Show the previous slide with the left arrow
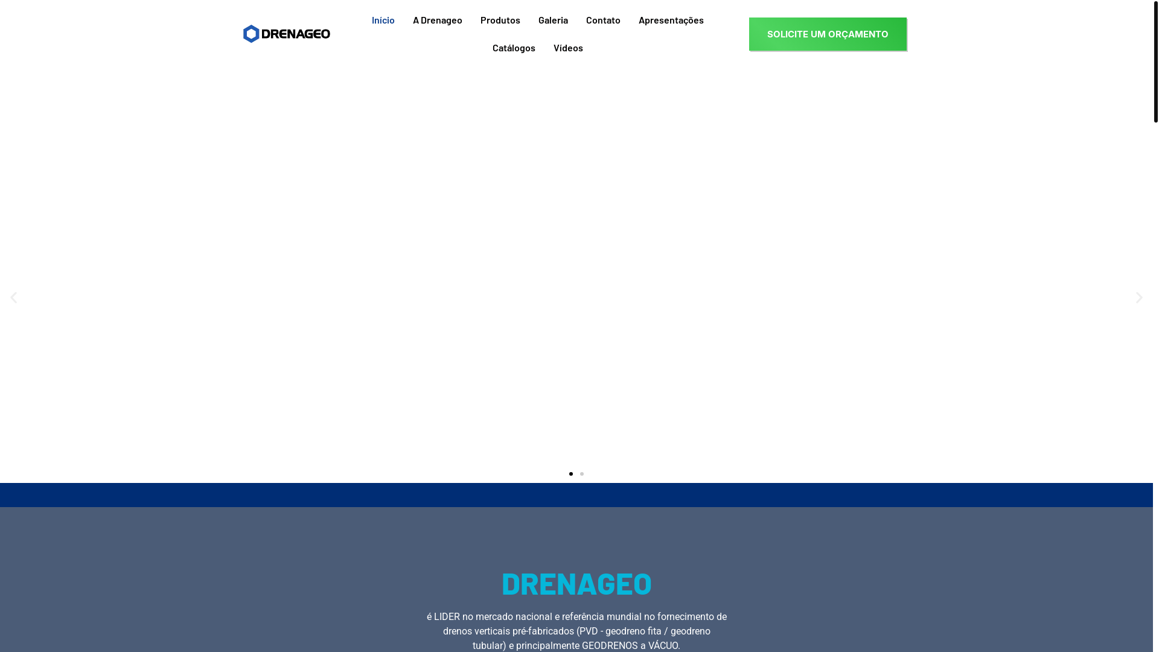 tap(13, 297)
